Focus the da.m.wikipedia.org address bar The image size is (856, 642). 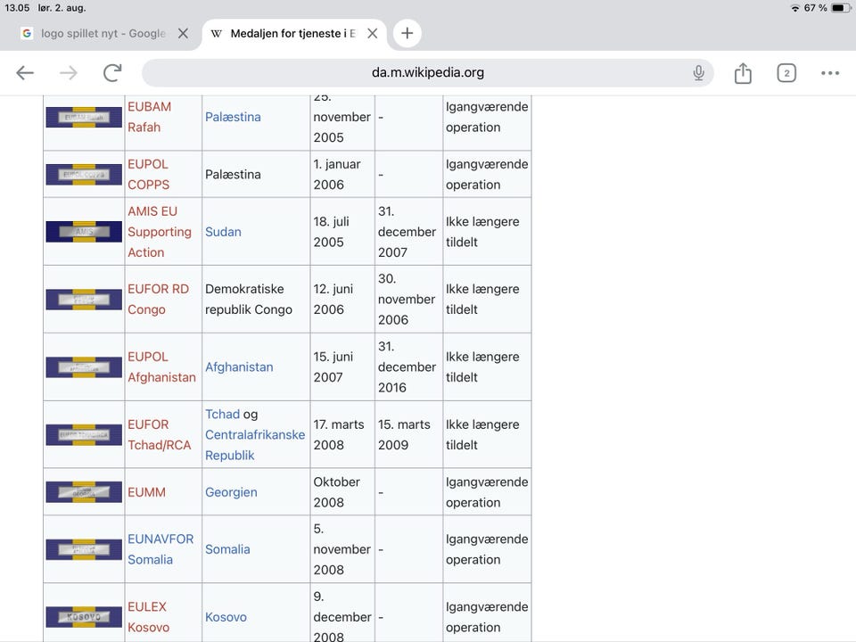427,72
